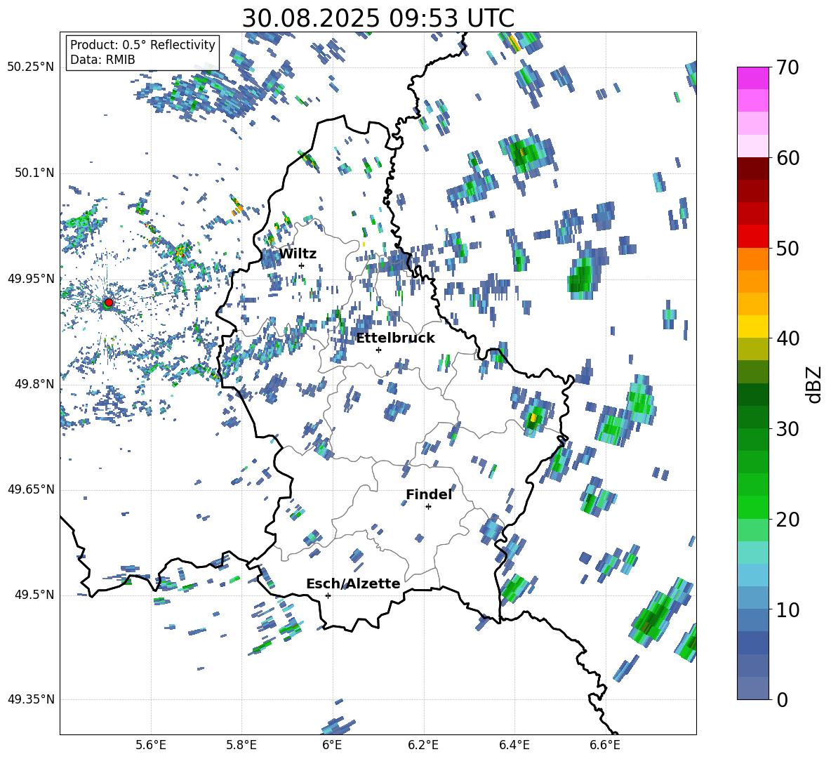Click the 'Data: RMIB' text
The image size is (831, 759).
click(102, 60)
